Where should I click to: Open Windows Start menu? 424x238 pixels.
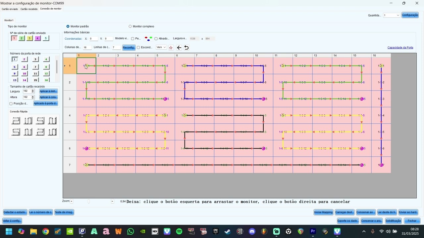click(x=9, y=231)
